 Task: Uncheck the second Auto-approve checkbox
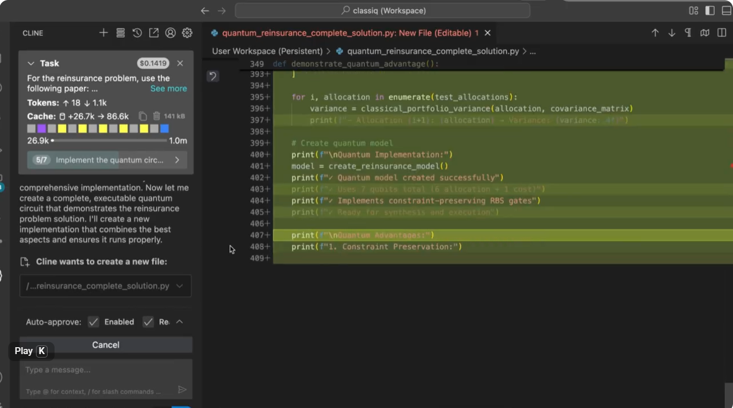click(148, 322)
